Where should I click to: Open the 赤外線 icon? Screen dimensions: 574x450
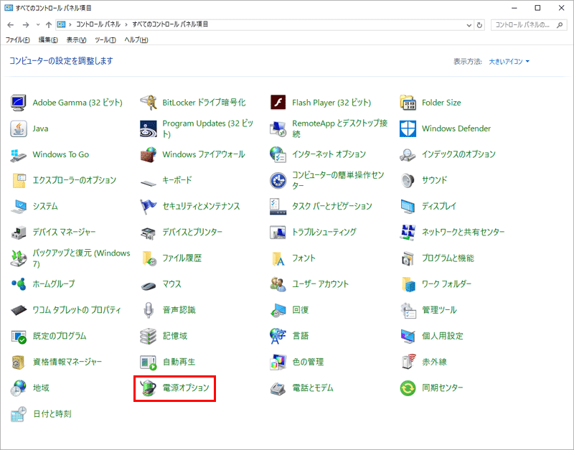pyautogui.click(x=408, y=362)
